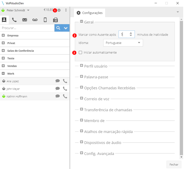Viewport: 188px width, 169px height.
Task: Click Peter Schmidt's green status icon
Action: (x=3, y=10)
